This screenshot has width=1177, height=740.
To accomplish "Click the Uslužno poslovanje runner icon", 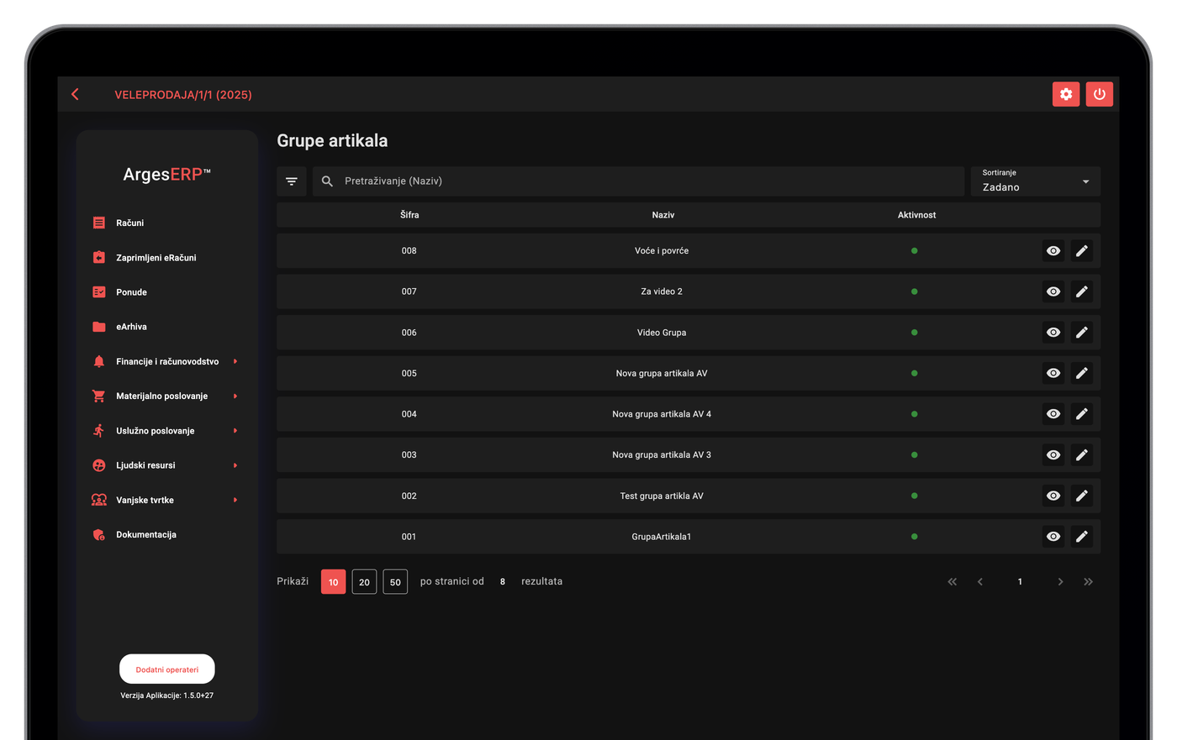I will point(99,431).
